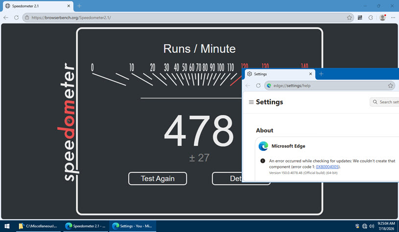Close the Settings tab
399x232 pixels.
tap(310, 74)
